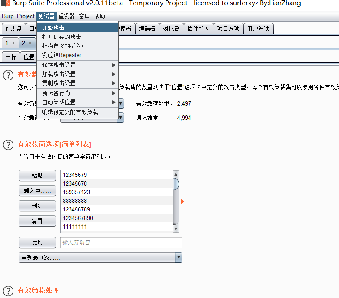Click the 有效负载处理 heading
The image size is (339, 298).
[x=38, y=291]
